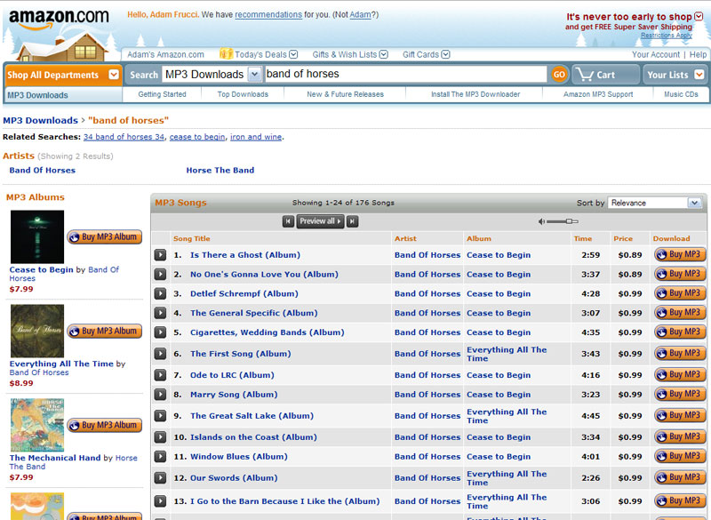Open the Sort by Relevance dropdown
This screenshot has width=711, height=520.
(654, 203)
